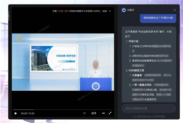Image resolution: width=183 pixels, height=123 pixels.
Task: Click the 00:00 / 13:22 time display
Action: point(28,113)
